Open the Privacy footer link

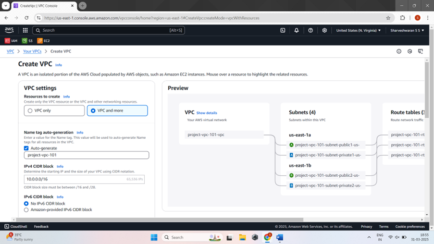tap(366, 227)
